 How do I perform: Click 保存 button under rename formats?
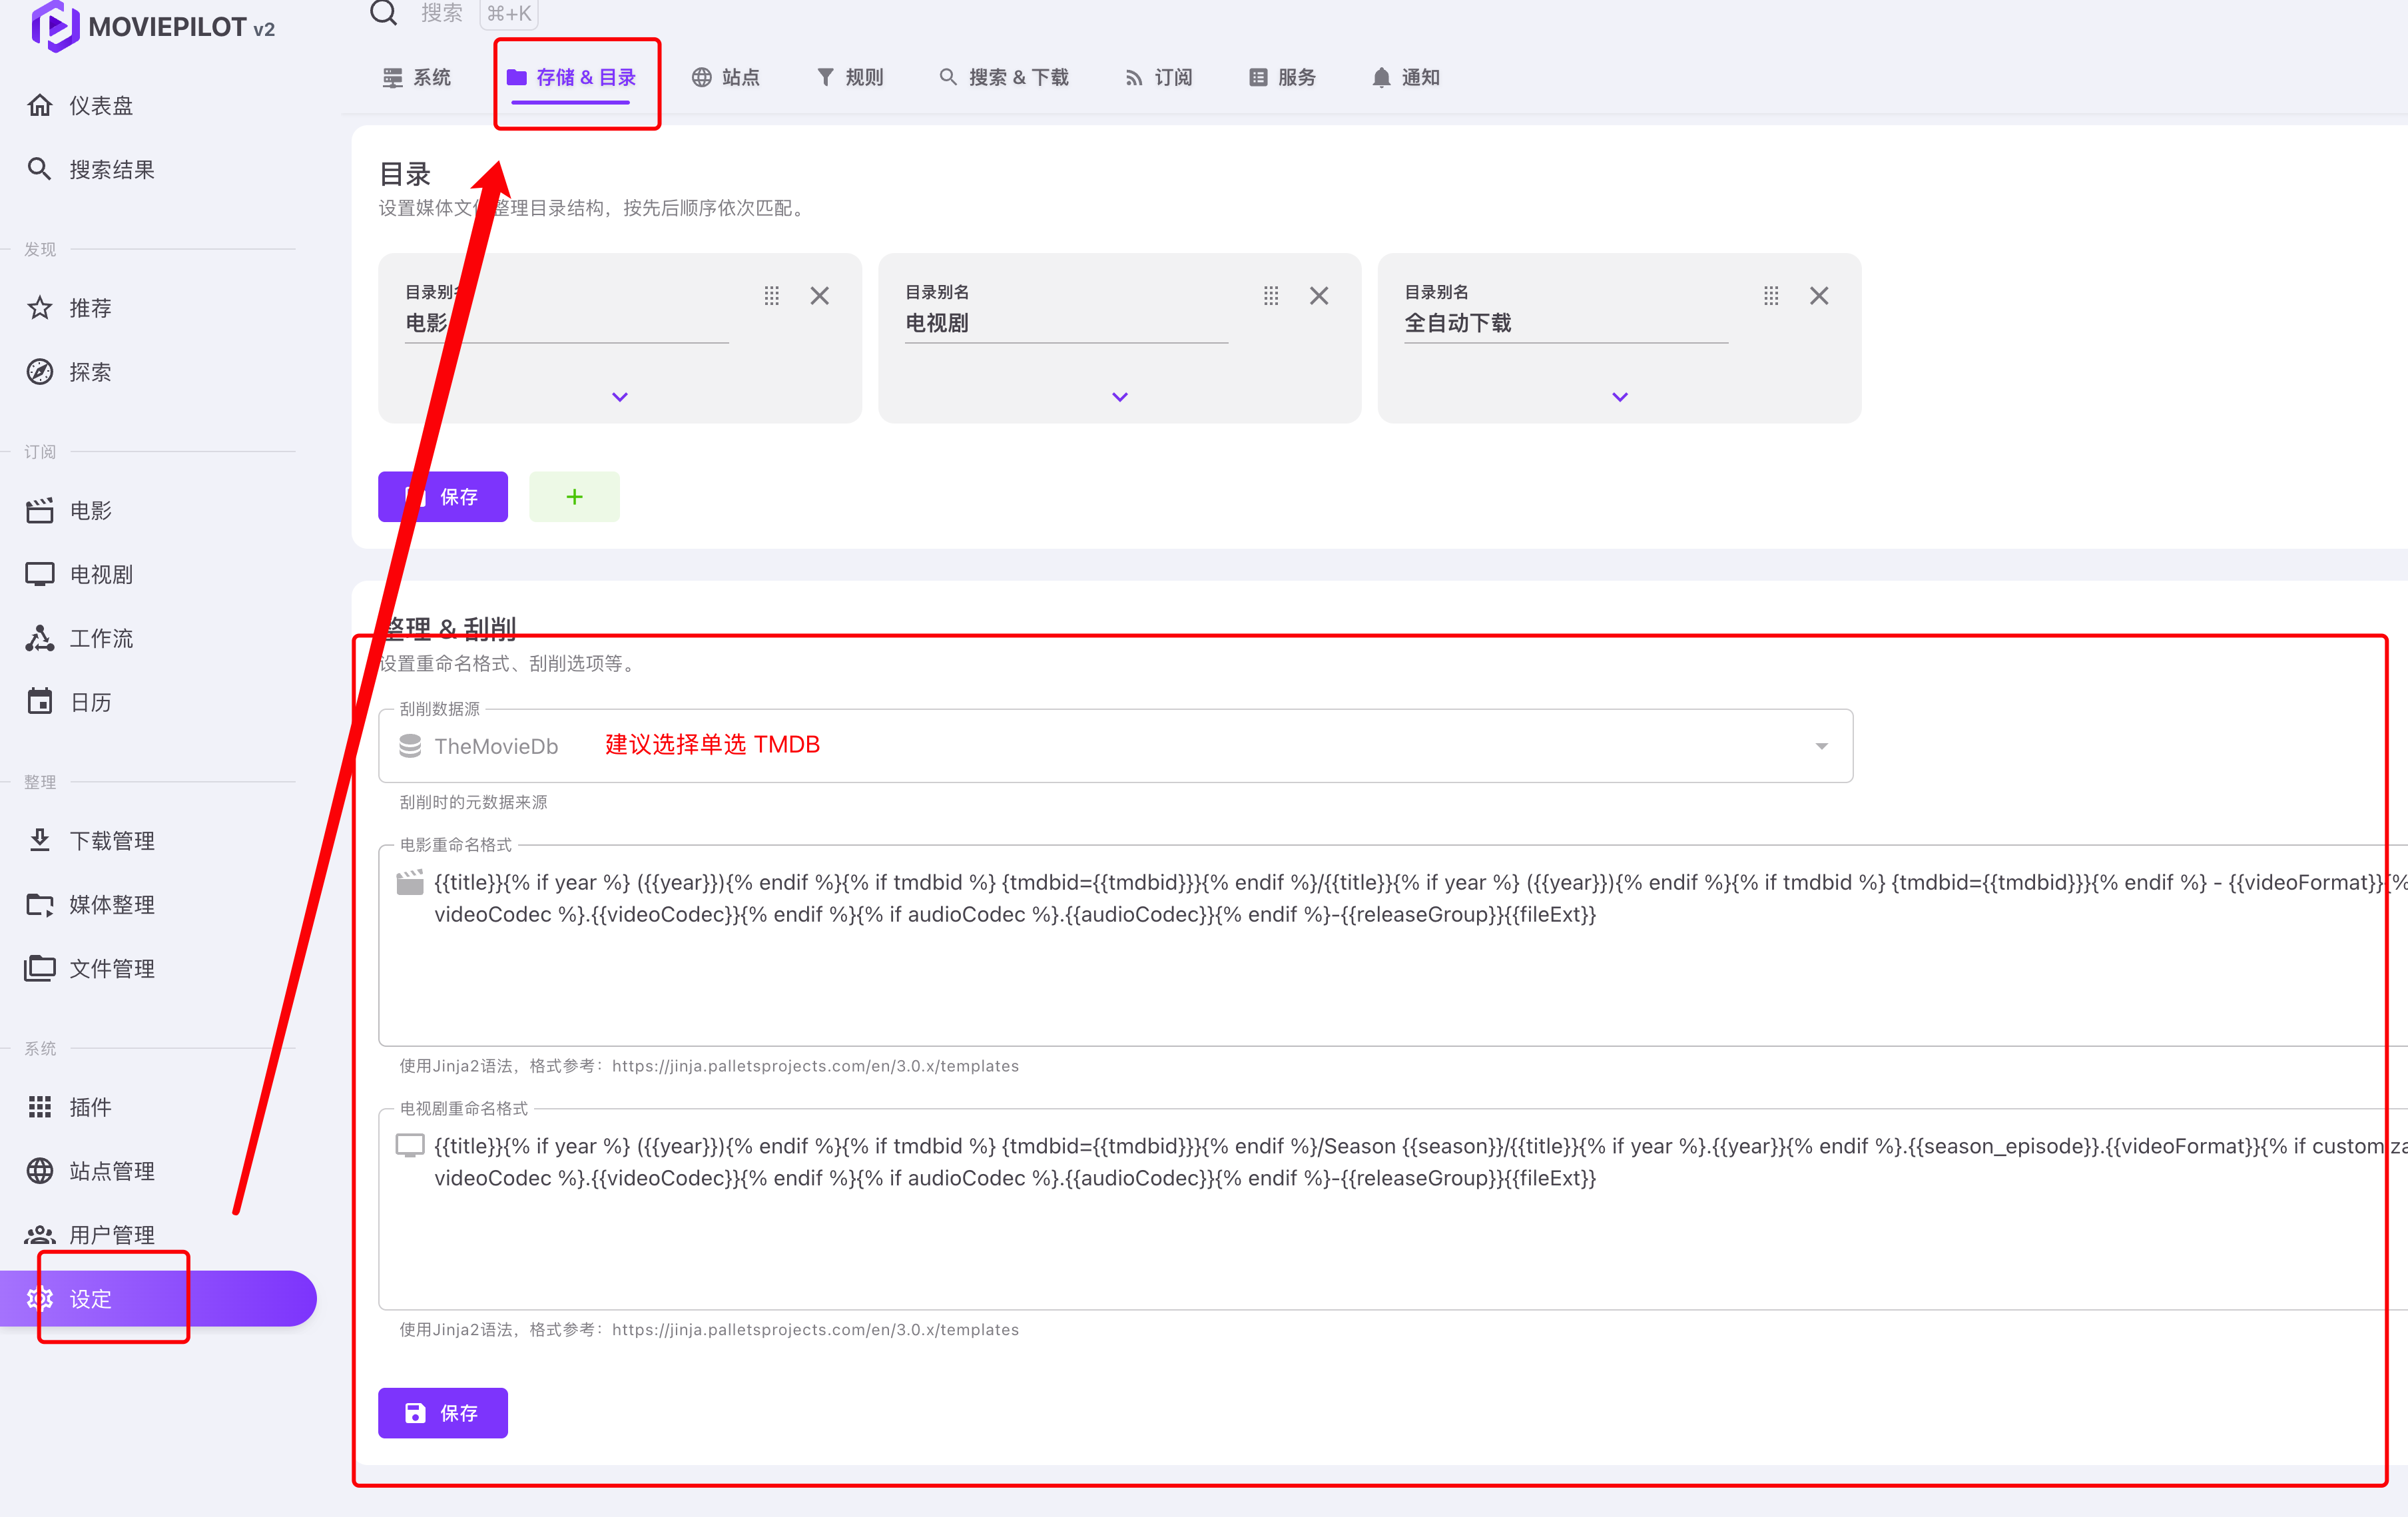[443, 1412]
